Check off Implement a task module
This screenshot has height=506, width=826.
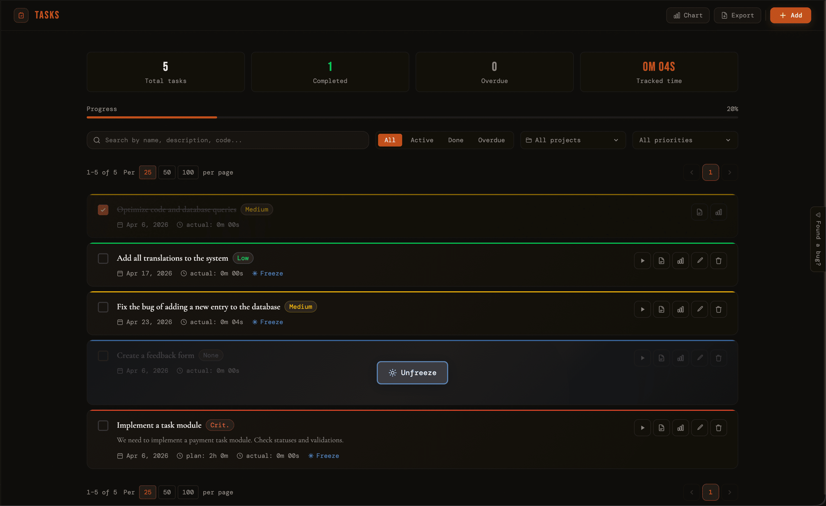[103, 426]
